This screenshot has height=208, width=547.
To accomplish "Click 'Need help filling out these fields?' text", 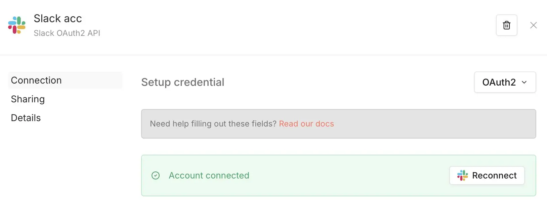I will click(x=213, y=124).
